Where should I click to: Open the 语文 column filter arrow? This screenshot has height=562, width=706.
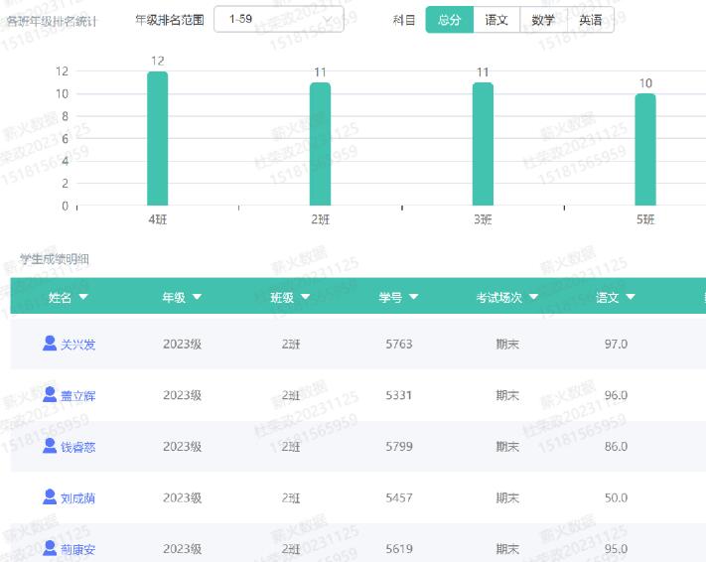point(631,297)
